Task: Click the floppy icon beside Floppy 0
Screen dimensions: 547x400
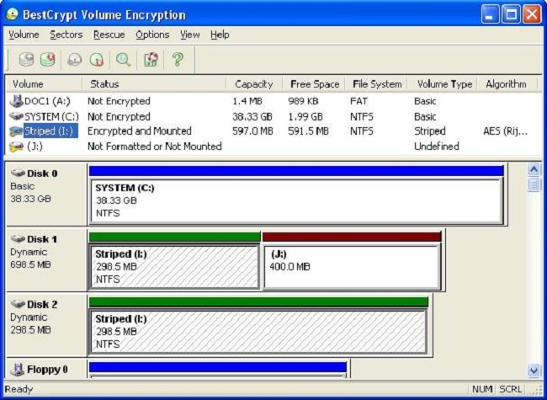Action: (18, 370)
